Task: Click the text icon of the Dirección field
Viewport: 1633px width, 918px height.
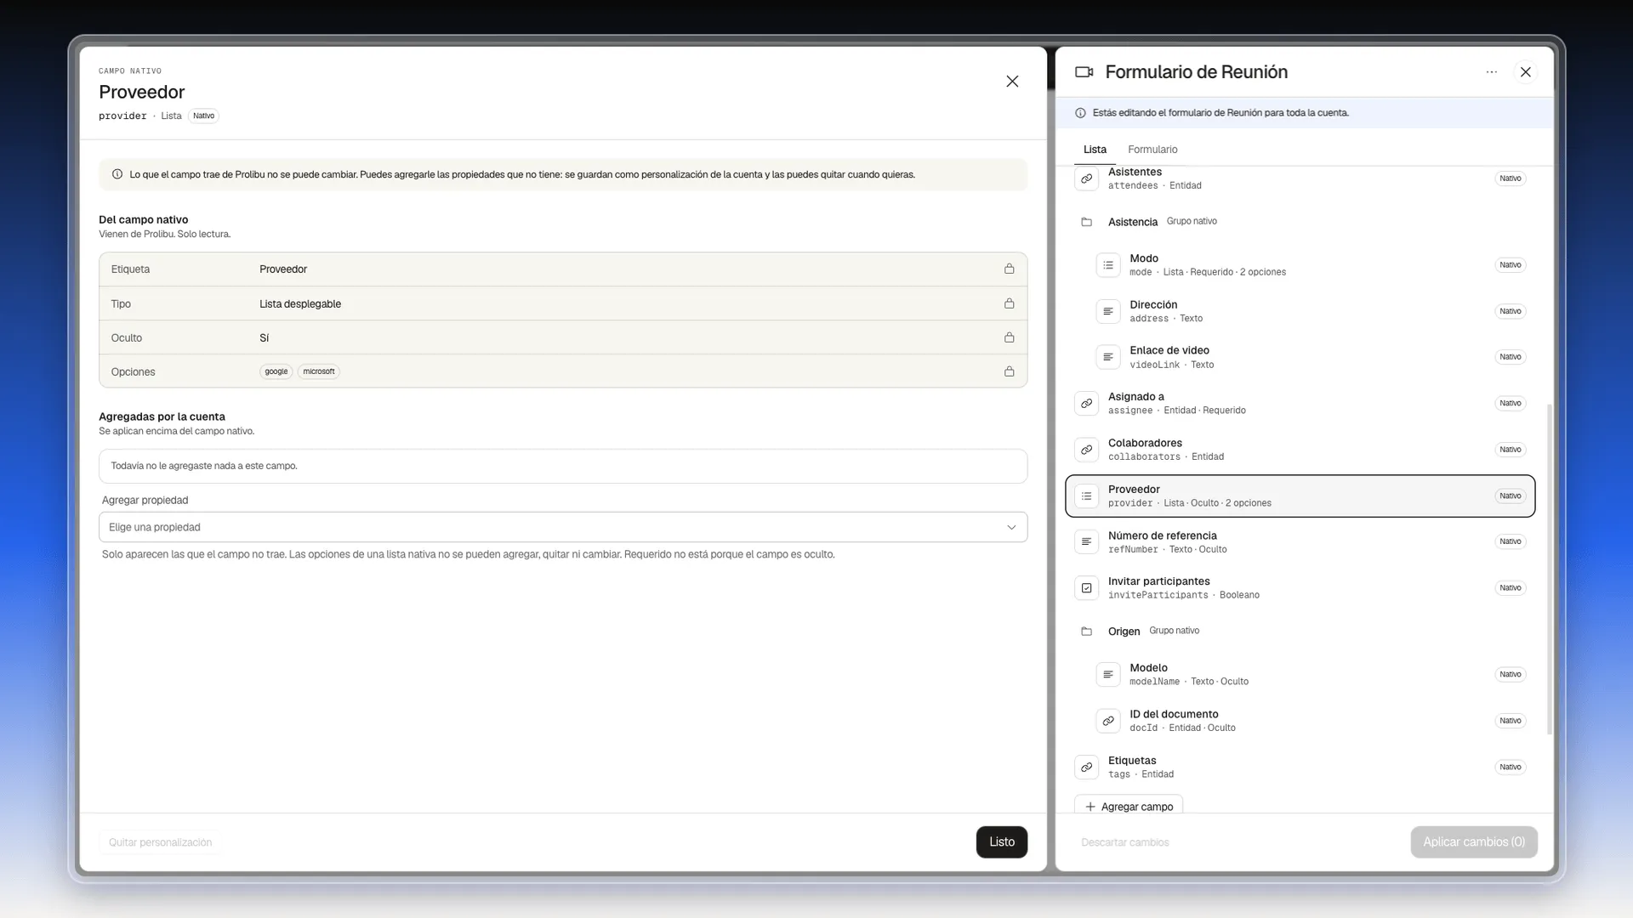Action: pos(1107,311)
